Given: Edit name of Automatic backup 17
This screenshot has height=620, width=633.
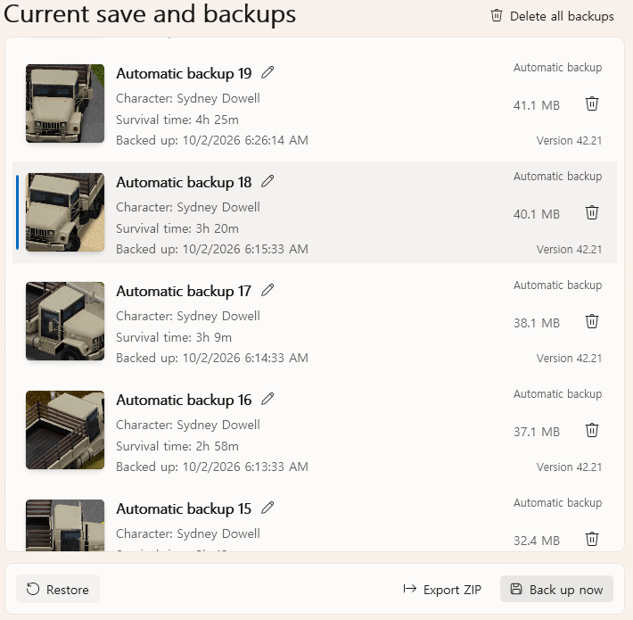Looking at the screenshot, I should [267, 290].
